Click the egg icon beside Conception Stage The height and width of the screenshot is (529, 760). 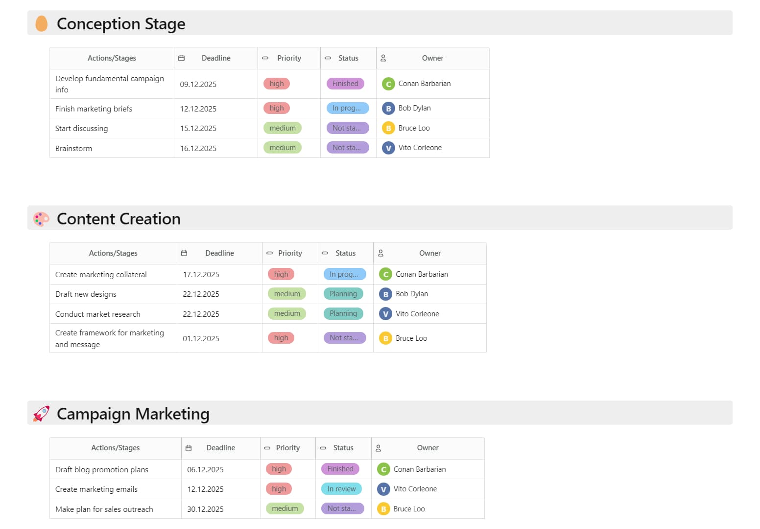coord(42,23)
